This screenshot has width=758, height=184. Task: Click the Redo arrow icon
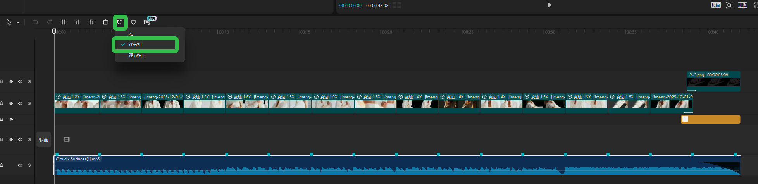tap(50, 22)
